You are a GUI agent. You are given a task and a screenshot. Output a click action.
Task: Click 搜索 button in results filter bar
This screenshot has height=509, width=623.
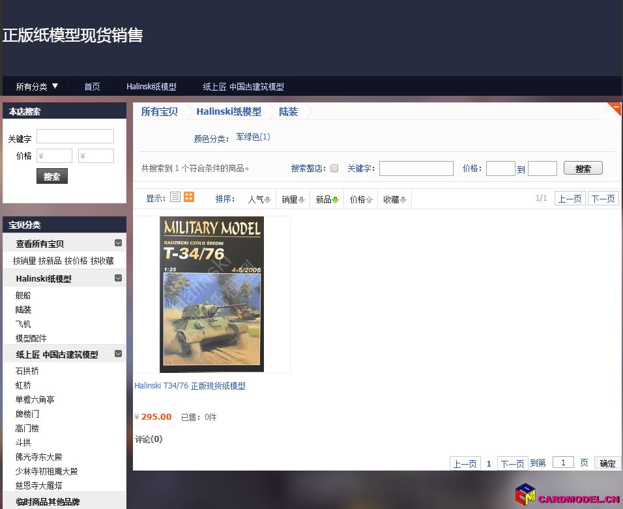(583, 169)
